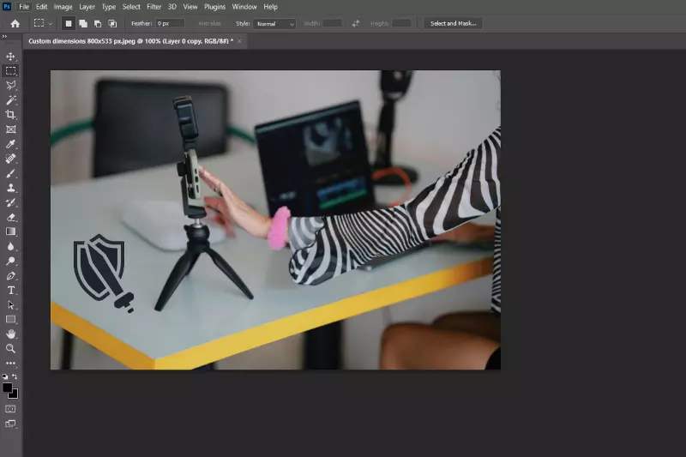
Task: Change the screen mode
Action: pos(10,424)
